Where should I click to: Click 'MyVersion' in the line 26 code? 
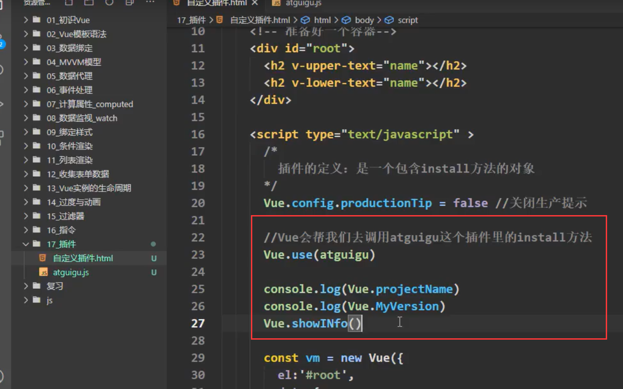(407, 306)
